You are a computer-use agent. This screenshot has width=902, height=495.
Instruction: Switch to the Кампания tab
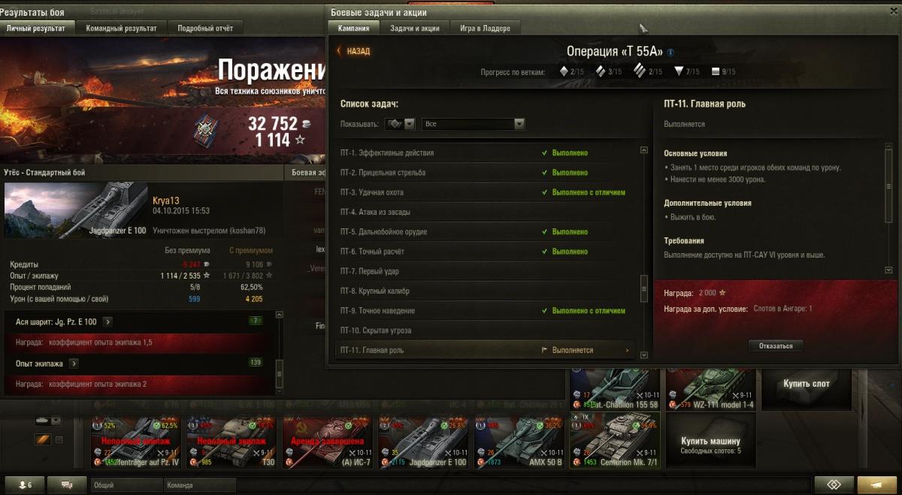(353, 28)
